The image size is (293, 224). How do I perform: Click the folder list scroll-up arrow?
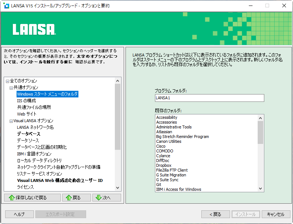[260, 118]
